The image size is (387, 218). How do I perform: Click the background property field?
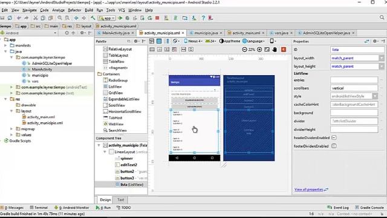[354, 113]
